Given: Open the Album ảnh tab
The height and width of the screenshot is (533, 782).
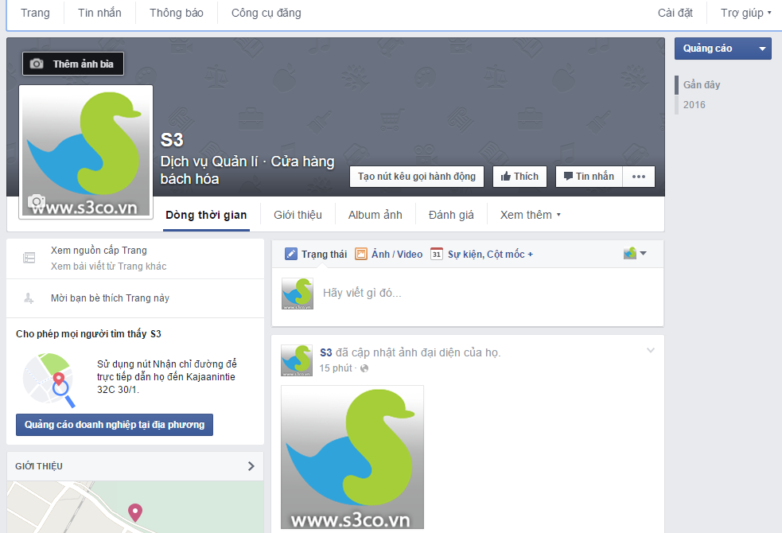Looking at the screenshot, I should click(375, 215).
